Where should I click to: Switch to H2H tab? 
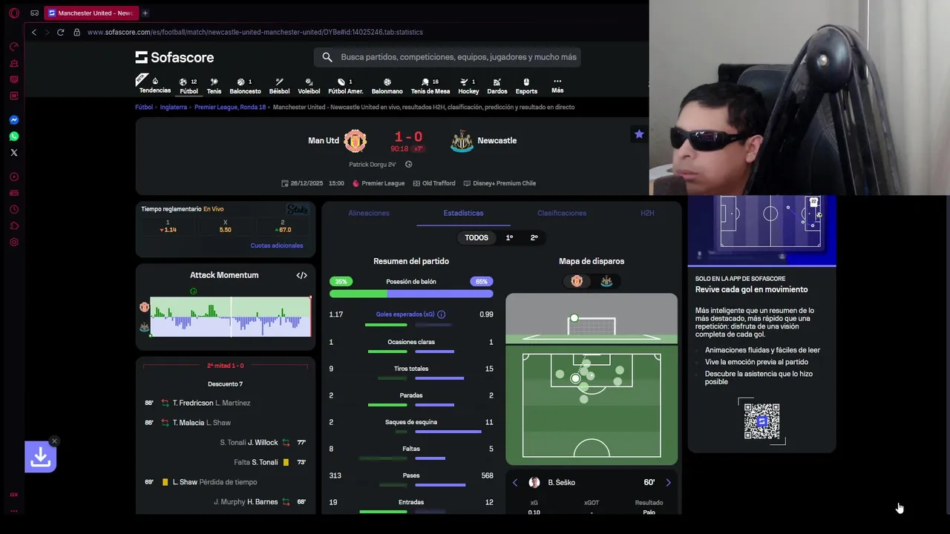click(647, 213)
